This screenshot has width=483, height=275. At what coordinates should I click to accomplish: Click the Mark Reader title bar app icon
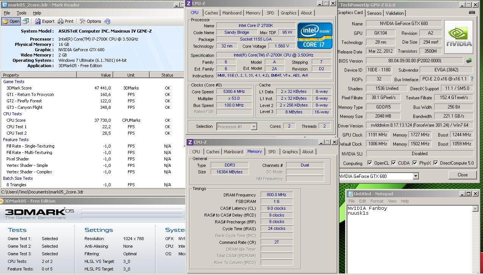[4, 5]
